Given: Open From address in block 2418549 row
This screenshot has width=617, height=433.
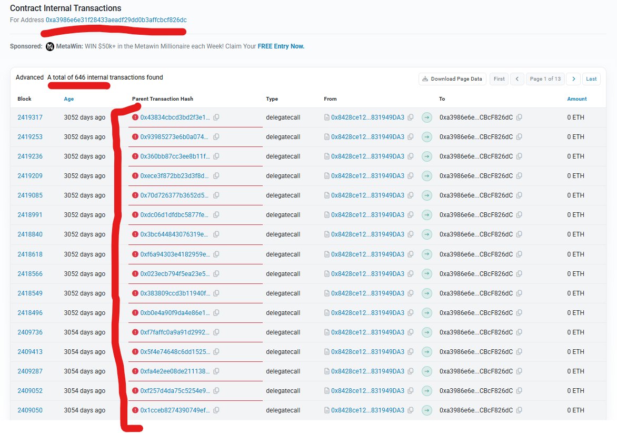Looking at the screenshot, I should [367, 293].
